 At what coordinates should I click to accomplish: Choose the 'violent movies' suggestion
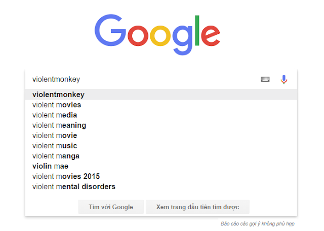pyautogui.click(x=161, y=105)
